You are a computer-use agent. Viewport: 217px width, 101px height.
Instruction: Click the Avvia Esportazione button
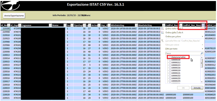pyautogui.click(x=14, y=16)
